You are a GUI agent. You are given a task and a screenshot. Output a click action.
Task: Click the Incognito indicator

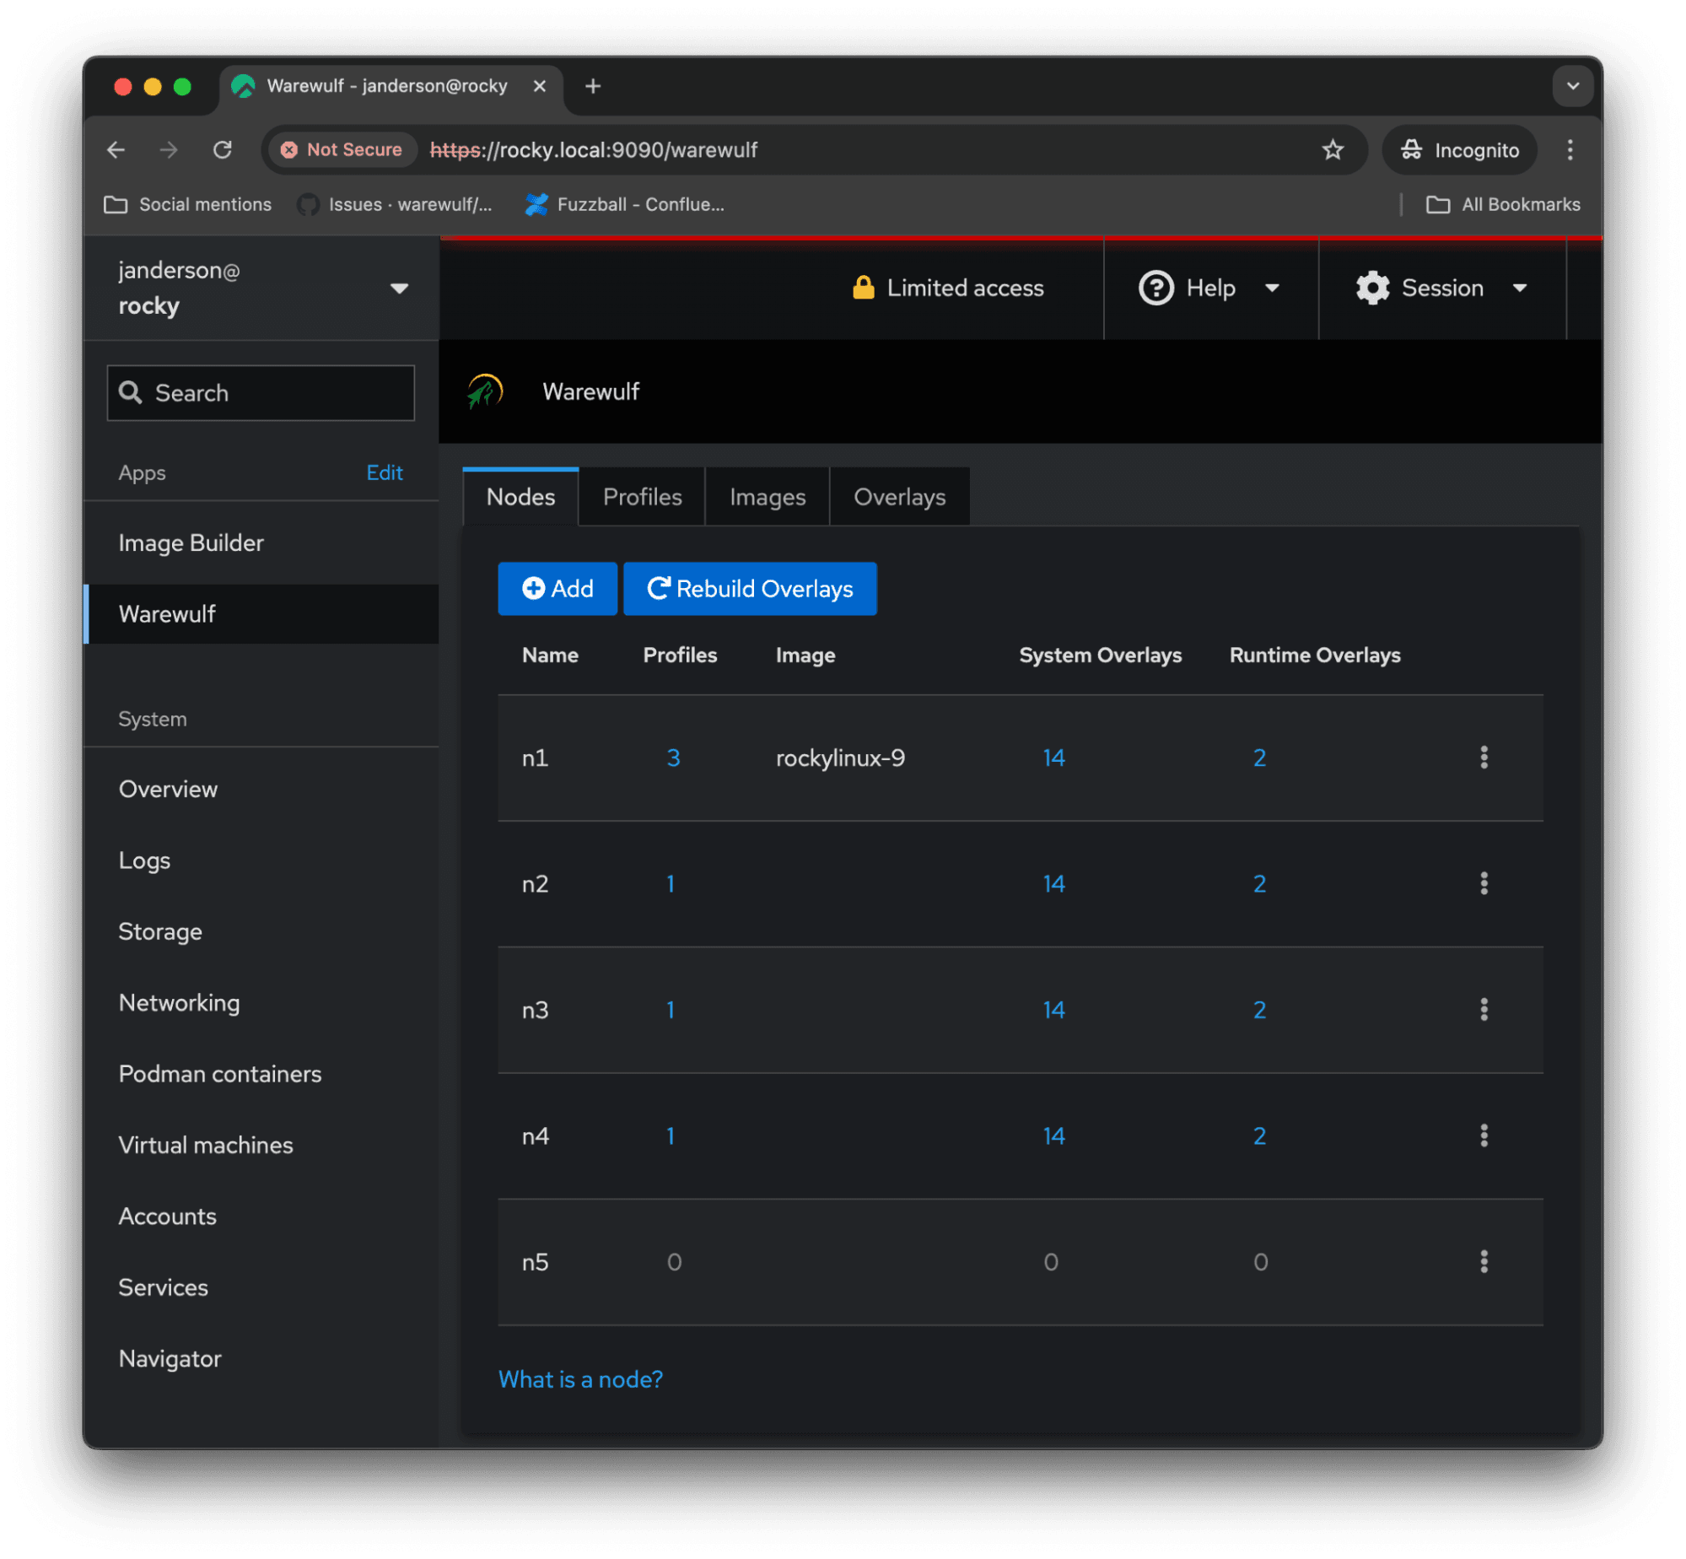1460,150
